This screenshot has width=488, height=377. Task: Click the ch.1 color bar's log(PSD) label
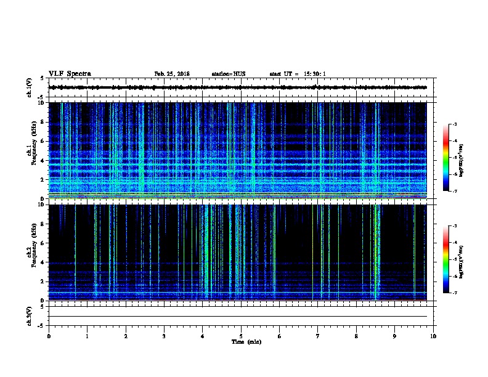(461, 161)
